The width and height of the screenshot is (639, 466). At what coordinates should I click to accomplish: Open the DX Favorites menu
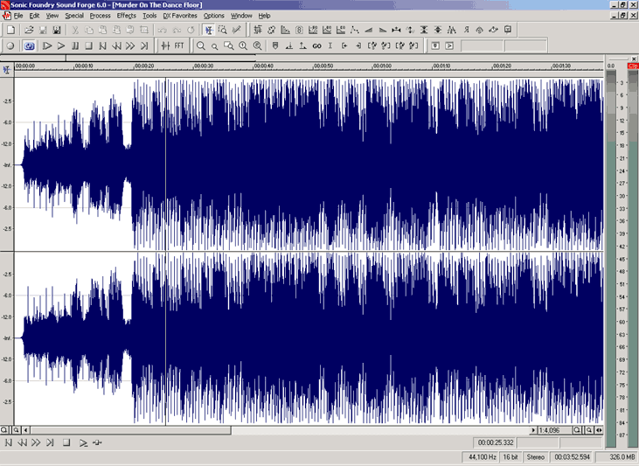pos(180,16)
